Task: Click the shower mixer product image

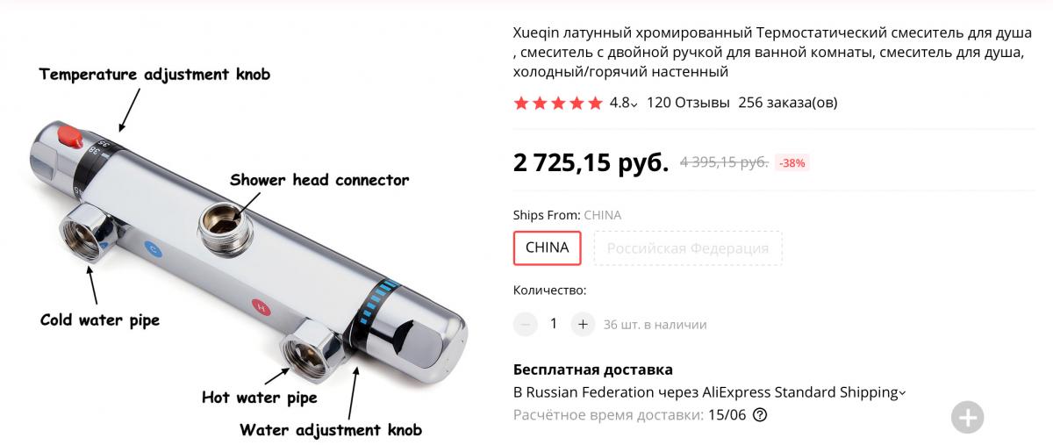Action: [x=246, y=255]
